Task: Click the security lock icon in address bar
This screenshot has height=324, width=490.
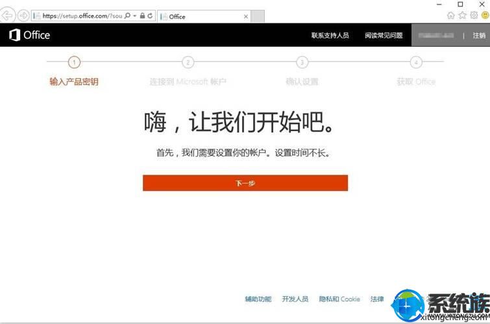Action: coord(143,16)
